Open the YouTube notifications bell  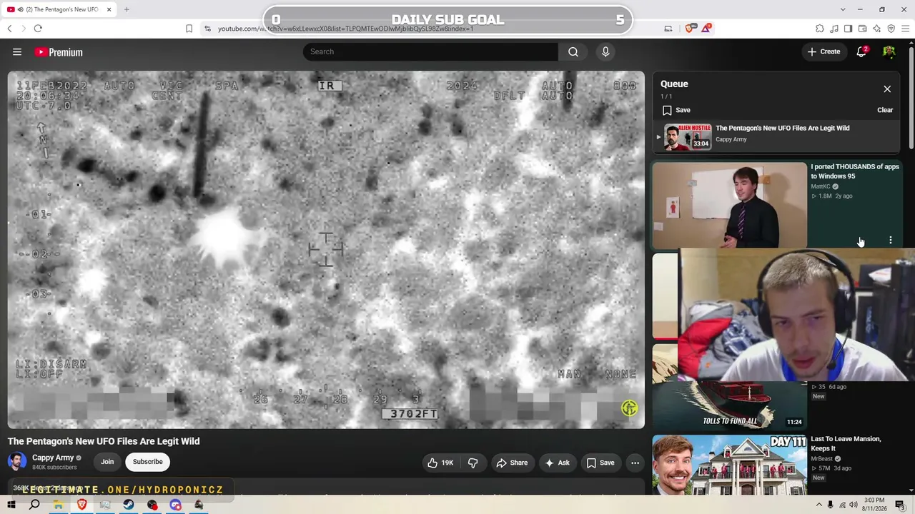pyautogui.click(x=861, y=51)
